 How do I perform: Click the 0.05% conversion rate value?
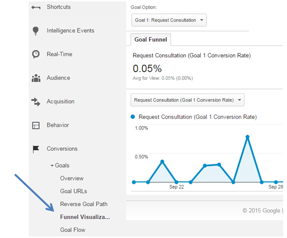coord(148,68)
